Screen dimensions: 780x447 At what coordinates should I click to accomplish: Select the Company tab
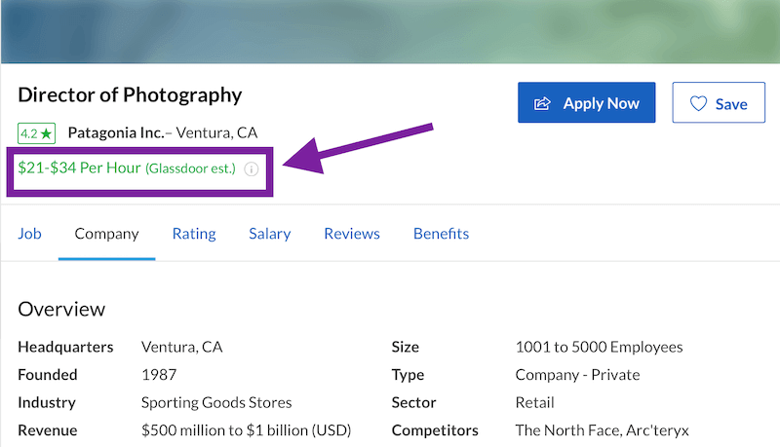point(106,234)
